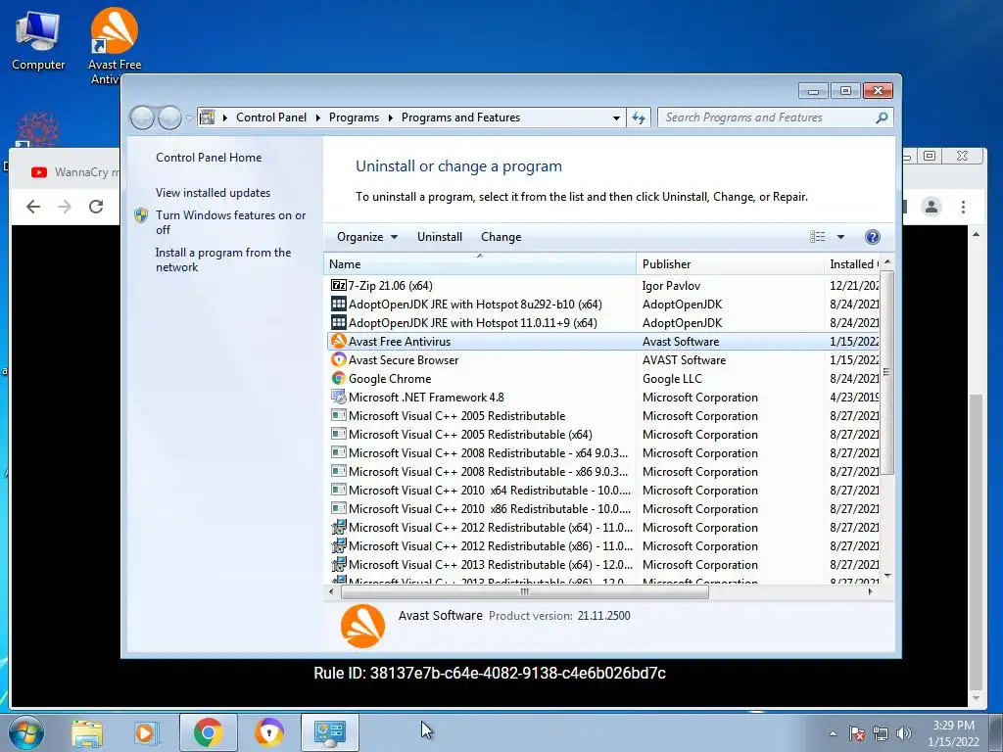The height and width of the screenshot is (752, 1003).
Task: Click the Microsoft .NET Framework 4.8 icon
Action: coord(338,397)
